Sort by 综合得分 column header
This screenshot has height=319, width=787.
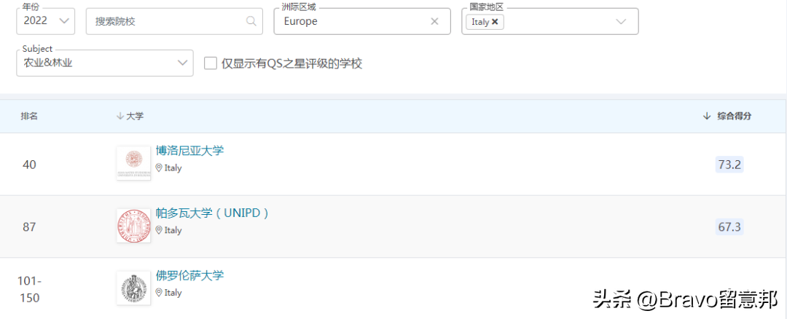point(727,116)
